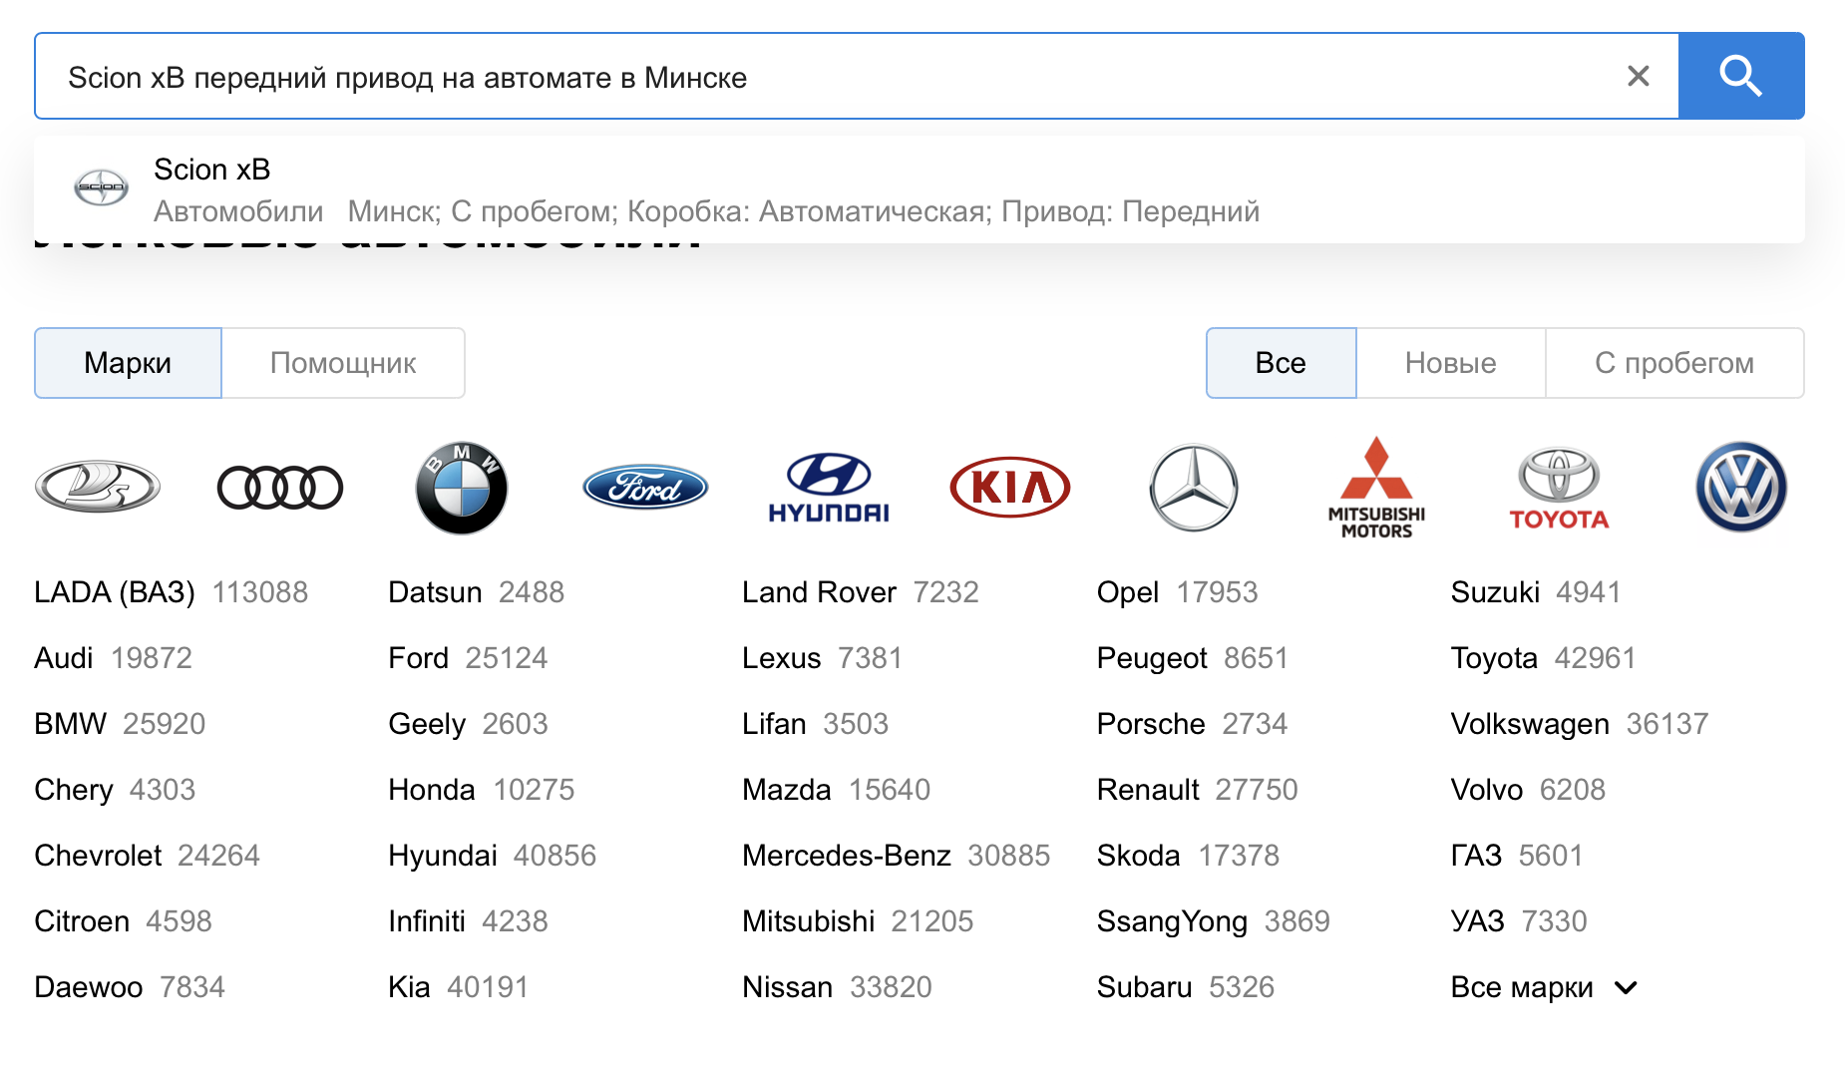
Task: Click the Volkswagen logo
Action: click(x=1741, y=488)
